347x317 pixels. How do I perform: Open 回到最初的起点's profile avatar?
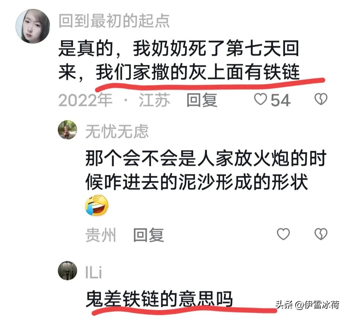point(33,26)
